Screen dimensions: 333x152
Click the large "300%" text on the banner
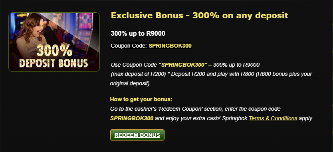tap(54, 51)
